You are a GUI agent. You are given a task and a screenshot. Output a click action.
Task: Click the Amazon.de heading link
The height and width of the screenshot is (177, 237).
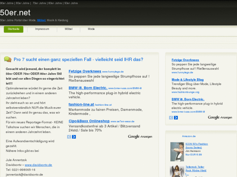189,136
